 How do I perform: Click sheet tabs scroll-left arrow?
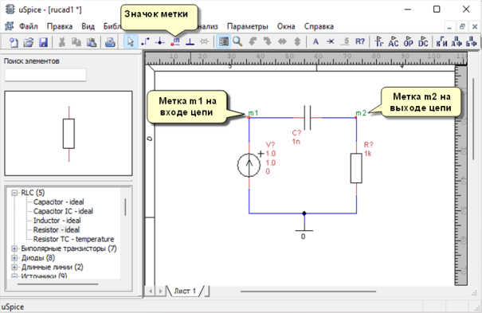point(151,291)
